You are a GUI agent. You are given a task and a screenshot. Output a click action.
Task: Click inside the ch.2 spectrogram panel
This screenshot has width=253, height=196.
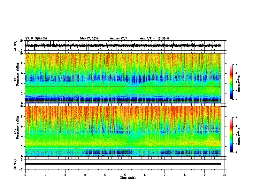(x=123, y=131)
